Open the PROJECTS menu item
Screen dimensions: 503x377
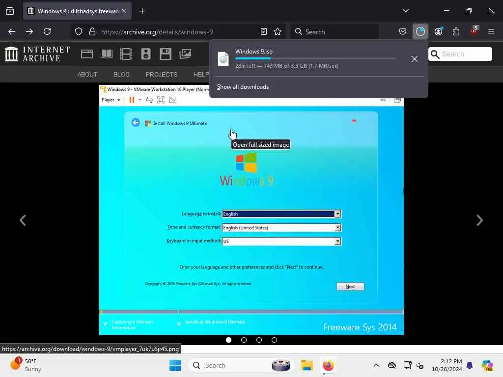[161, 75]
